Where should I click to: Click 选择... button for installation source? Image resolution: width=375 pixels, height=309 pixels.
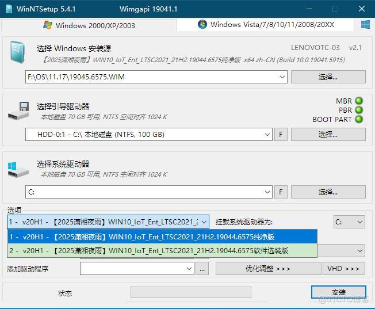pos(328,77)
